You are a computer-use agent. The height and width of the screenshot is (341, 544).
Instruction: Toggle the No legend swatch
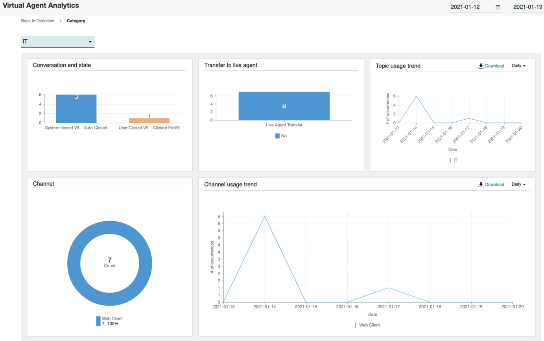coord(277,136)
